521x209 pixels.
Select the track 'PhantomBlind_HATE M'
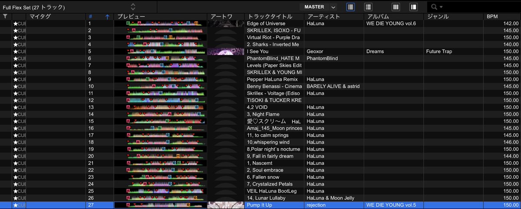[x=273, y=58]
